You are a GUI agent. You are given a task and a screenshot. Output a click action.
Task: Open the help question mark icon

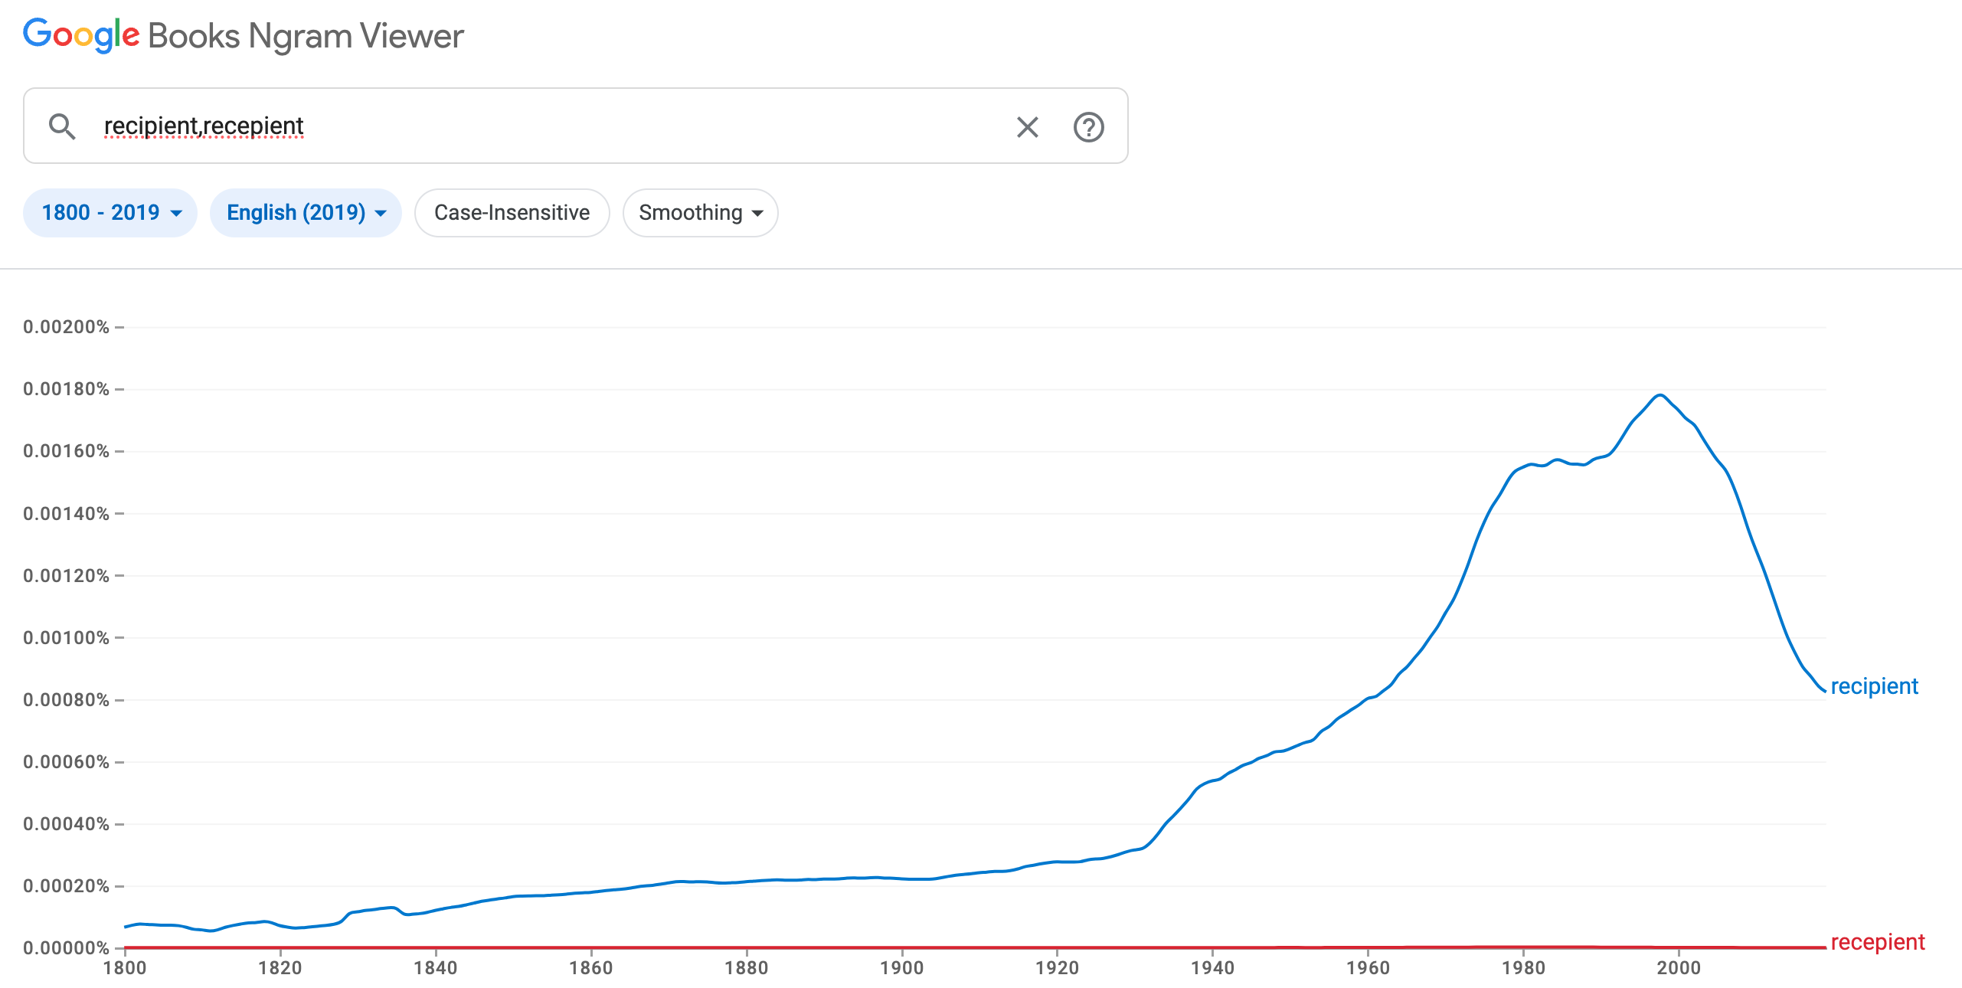pos(1088,127)
